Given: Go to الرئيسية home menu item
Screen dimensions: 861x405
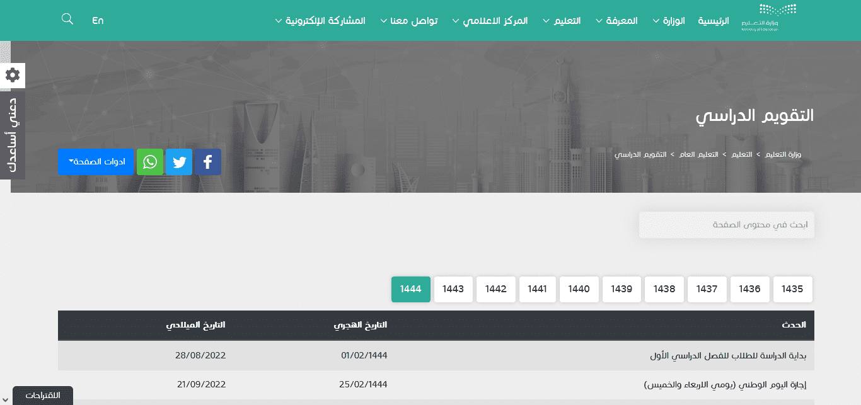Looking at the screenshot, I should (713, 21).
